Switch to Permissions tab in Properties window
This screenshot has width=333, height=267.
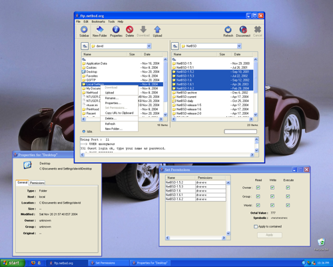pyautogui.click(x=37, y=183)
